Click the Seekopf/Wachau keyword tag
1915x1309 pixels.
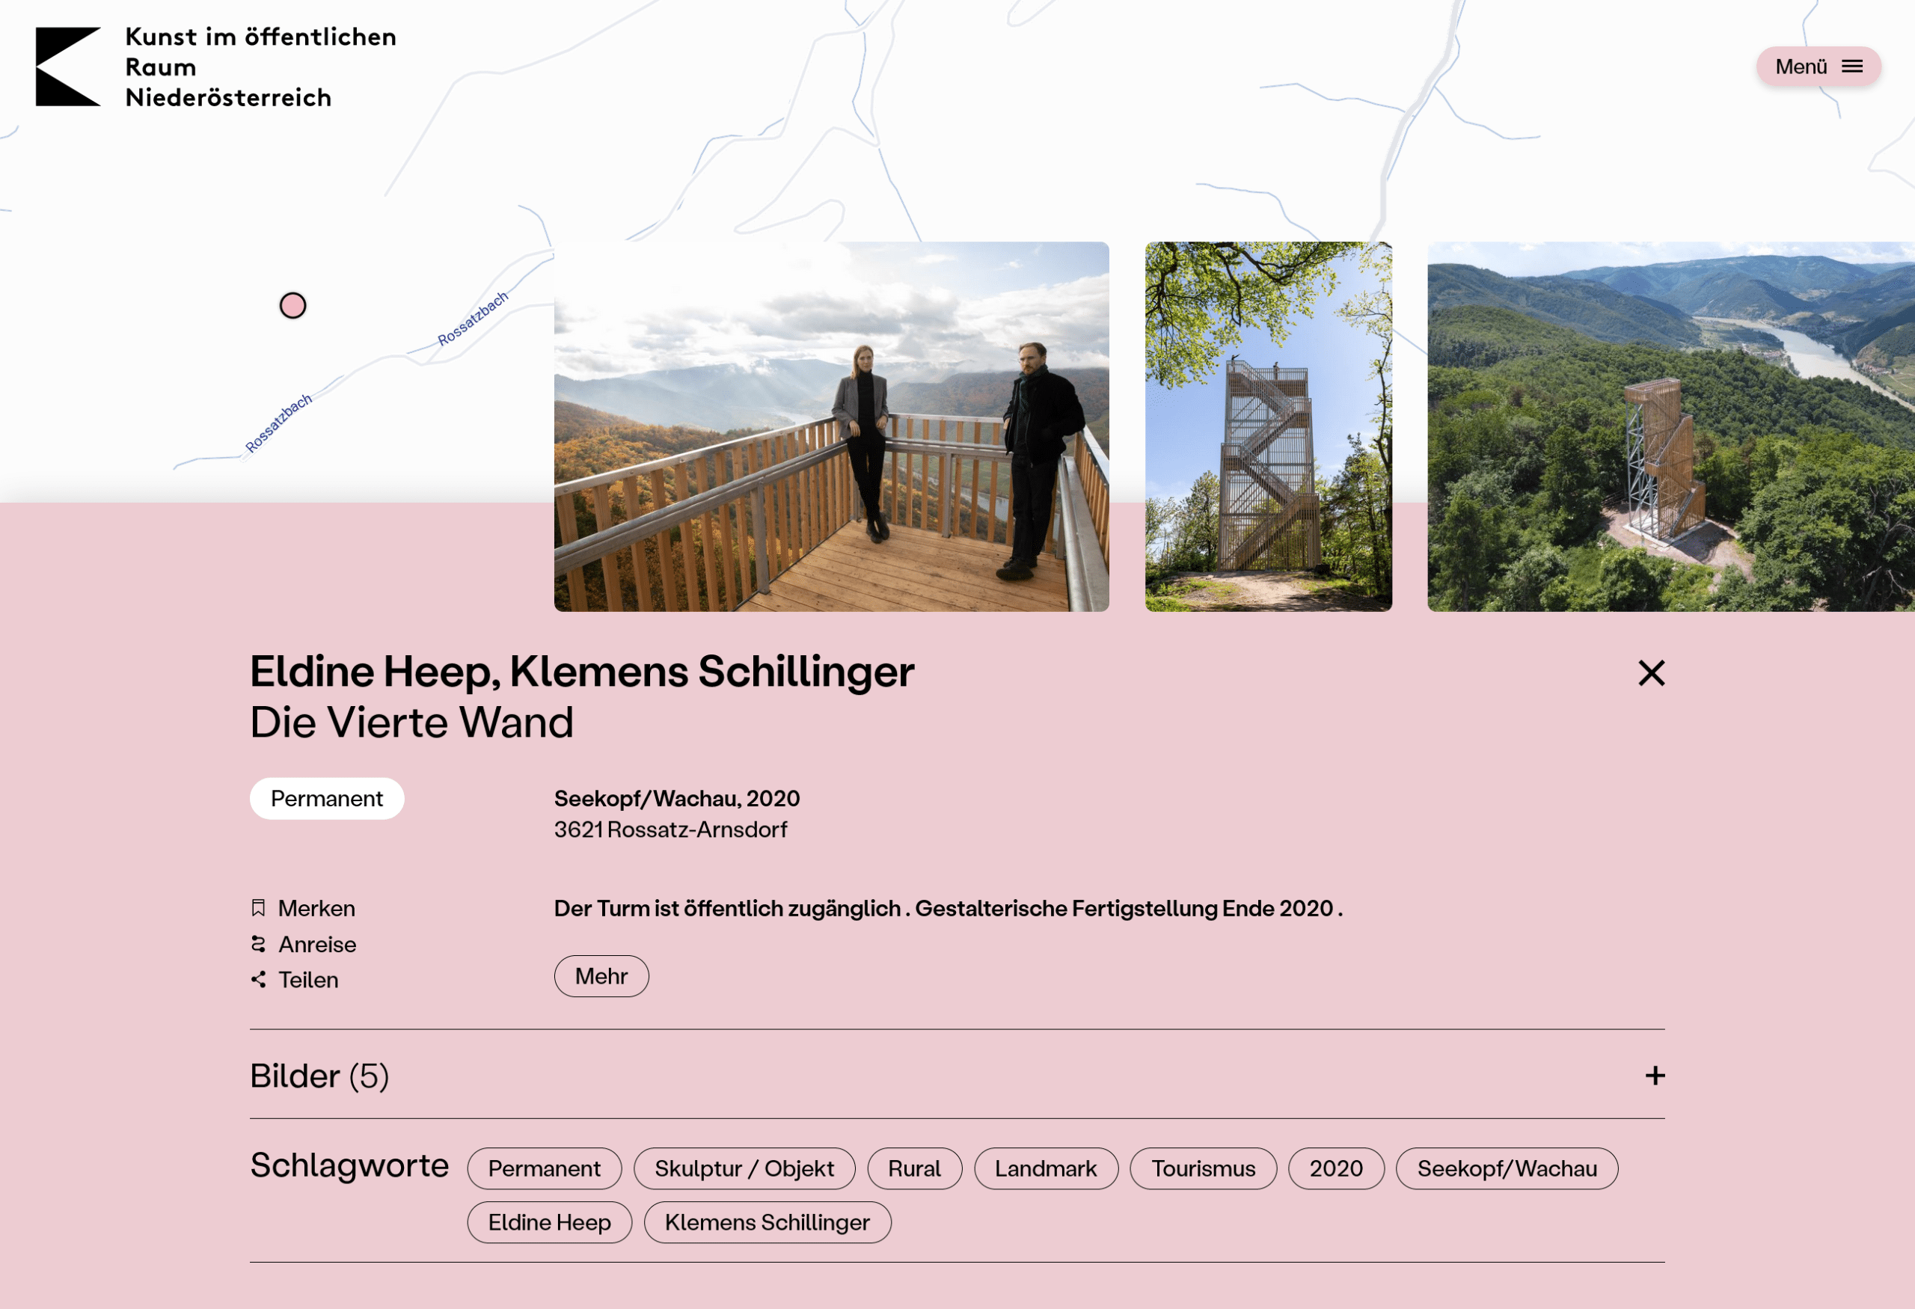tap(1506, 1168)
